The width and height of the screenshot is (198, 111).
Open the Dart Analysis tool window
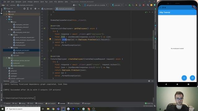[x=50, y=104]
